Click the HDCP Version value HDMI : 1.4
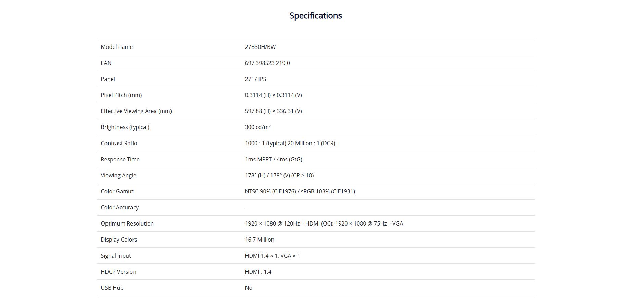This screenshot has width=619, height=300. click(258, 272)
